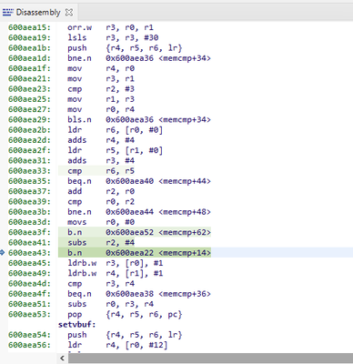This screenshot has width=353, height=364.
Task: Select the lsls r3, r3, #30 instruction
Action: click(x=113, y=37)
